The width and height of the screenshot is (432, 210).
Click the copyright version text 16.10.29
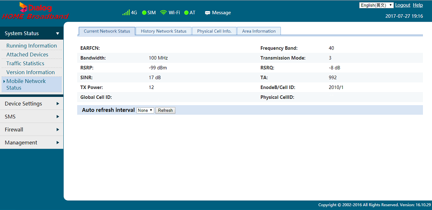pos(423,205)
